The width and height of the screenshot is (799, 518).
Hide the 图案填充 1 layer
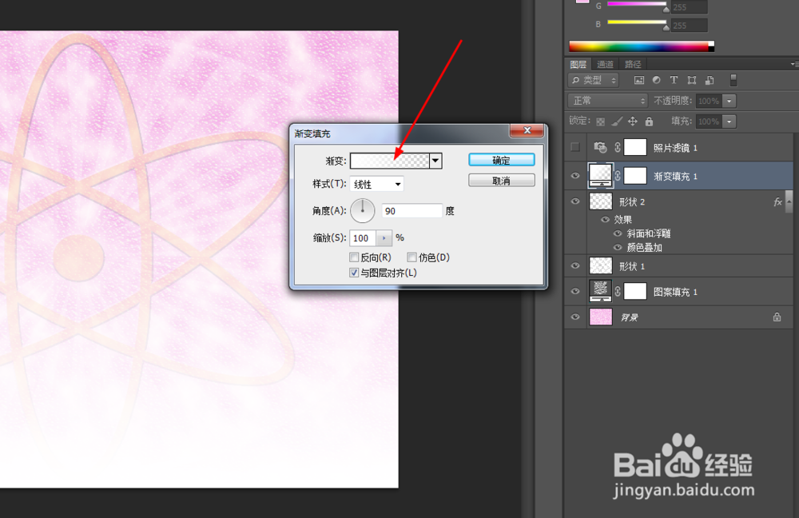(575, 291)
